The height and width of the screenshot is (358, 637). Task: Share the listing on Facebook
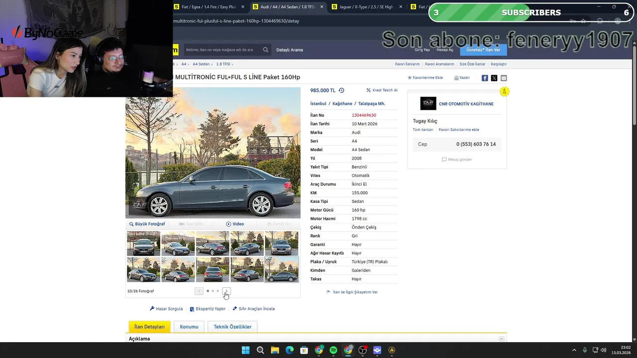click(x=485, y=78)
